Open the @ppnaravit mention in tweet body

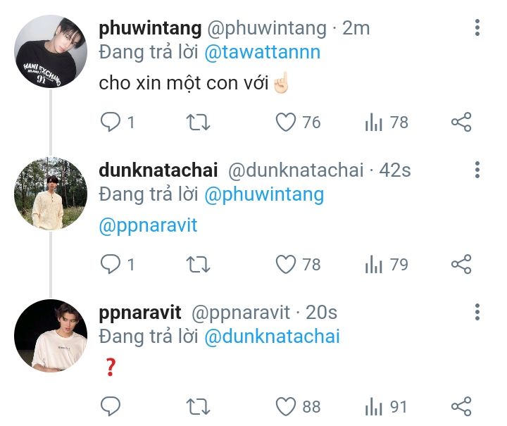148,225
